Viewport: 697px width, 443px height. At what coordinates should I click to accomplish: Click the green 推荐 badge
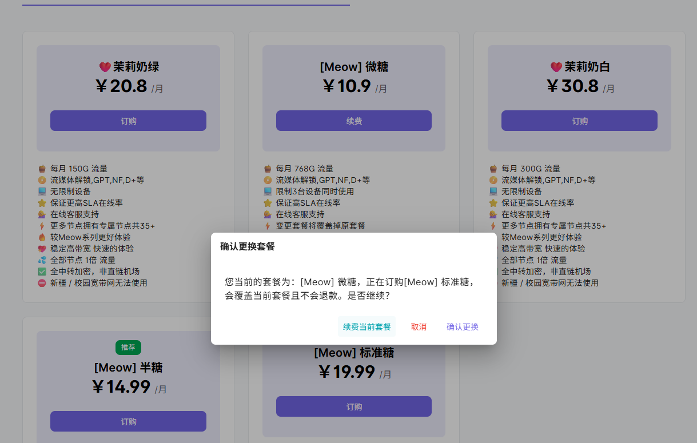point(128,347)
